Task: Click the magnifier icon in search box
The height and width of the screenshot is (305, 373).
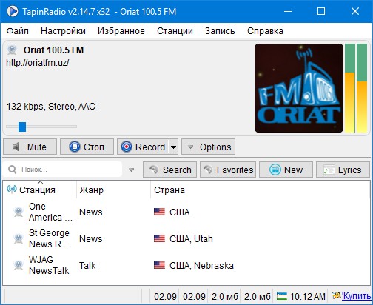Action: (x=12, y=170)
